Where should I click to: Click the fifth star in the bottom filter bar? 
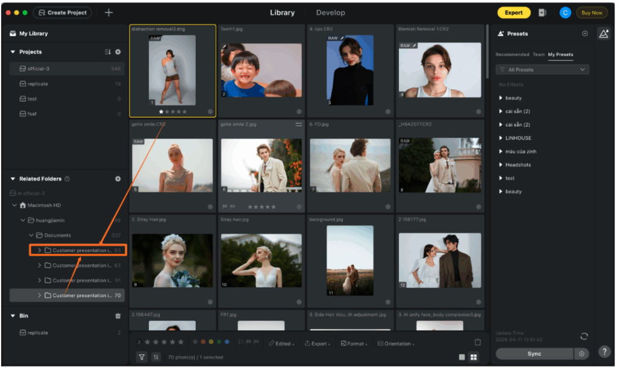coord(181,342)
